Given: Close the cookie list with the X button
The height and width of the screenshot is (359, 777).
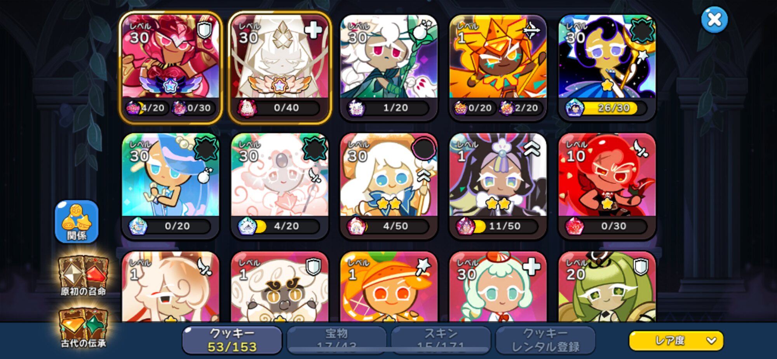Looking at the screenshot, I should pos(714,19).
